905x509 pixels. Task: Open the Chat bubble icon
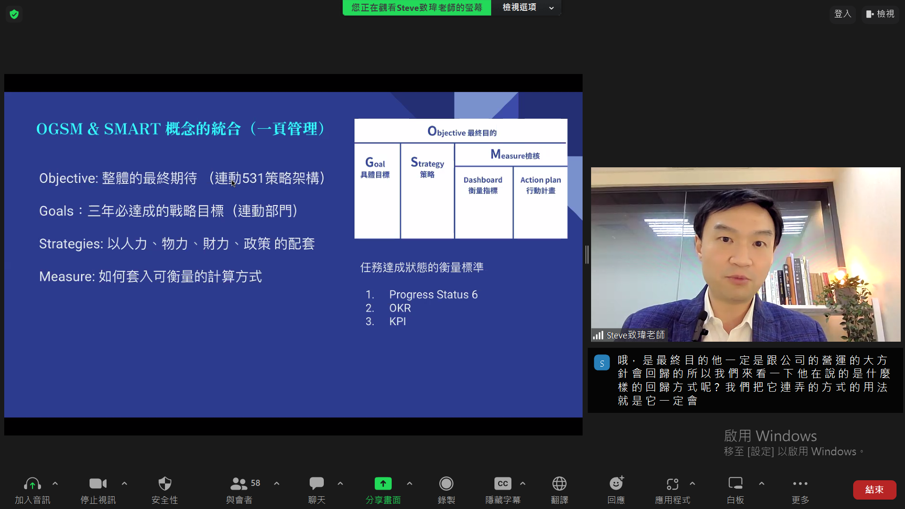click(x=316, y=484)
